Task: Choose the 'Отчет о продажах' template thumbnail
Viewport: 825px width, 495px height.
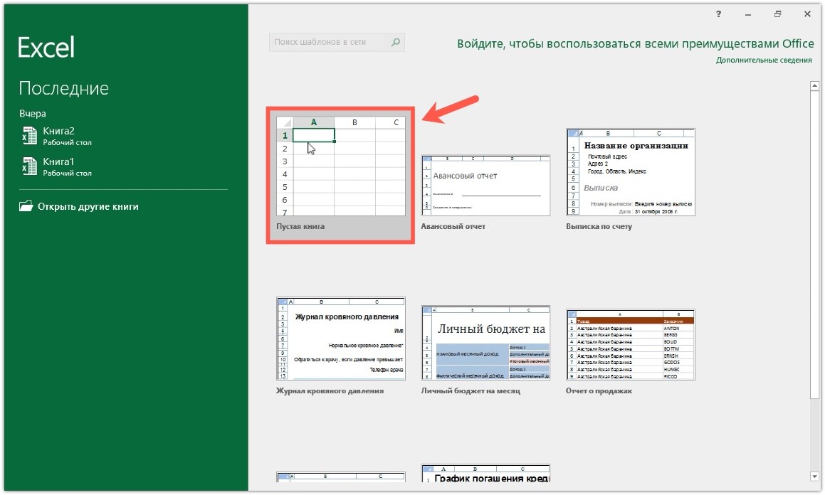Action: tap(631, 345)
